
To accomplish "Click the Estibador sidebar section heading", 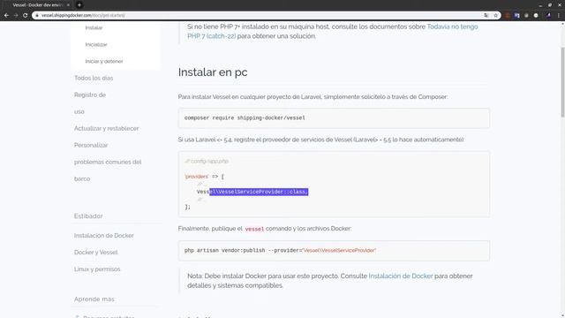I will [88, 216].
